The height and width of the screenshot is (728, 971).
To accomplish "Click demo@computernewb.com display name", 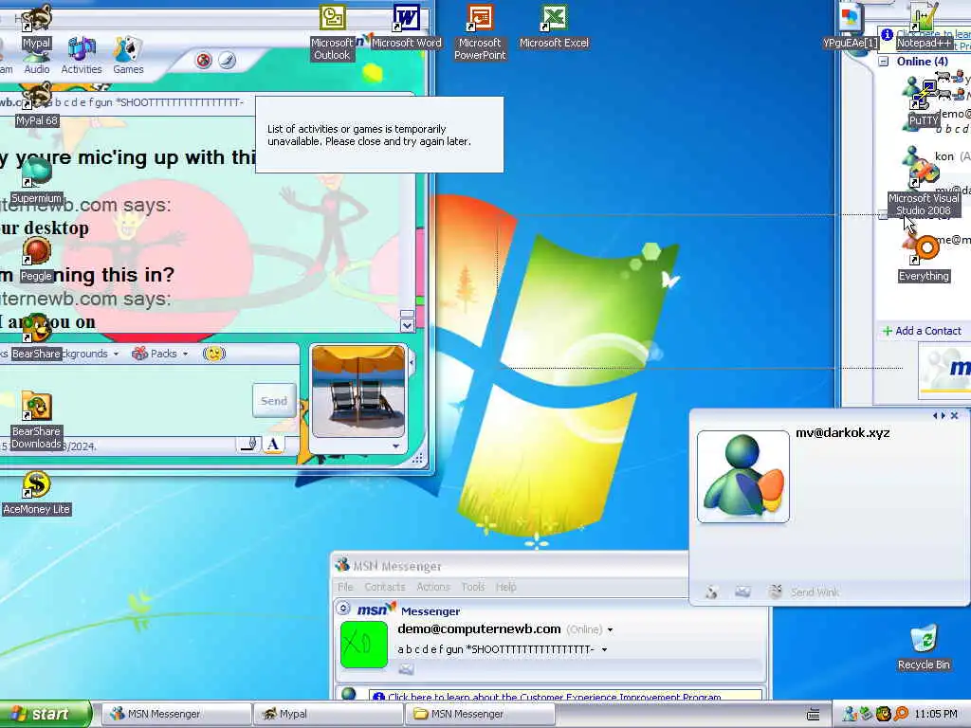I will click(x=479, y=629).
